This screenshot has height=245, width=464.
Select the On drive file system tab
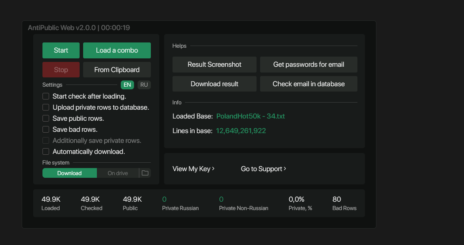coord(118,173)
